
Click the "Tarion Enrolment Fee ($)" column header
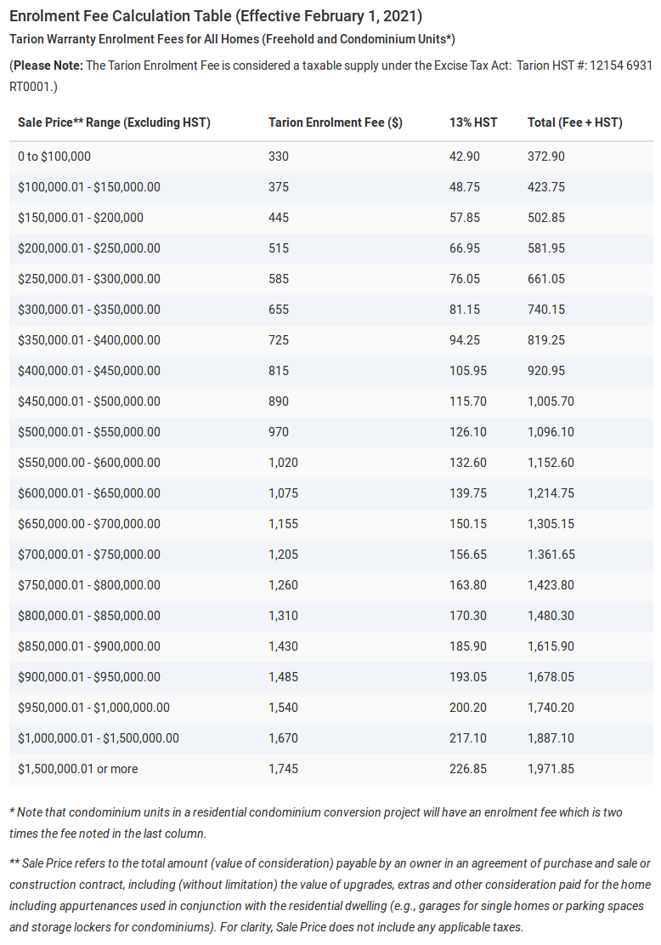coord(335,122)
